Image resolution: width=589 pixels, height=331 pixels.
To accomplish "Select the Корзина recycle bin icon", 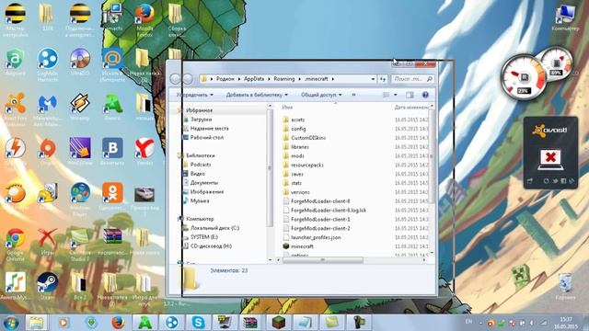I will tap(565, 287).
